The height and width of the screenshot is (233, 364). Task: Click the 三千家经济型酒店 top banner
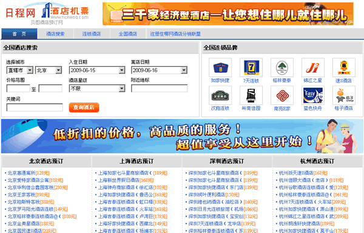(228, 14)
